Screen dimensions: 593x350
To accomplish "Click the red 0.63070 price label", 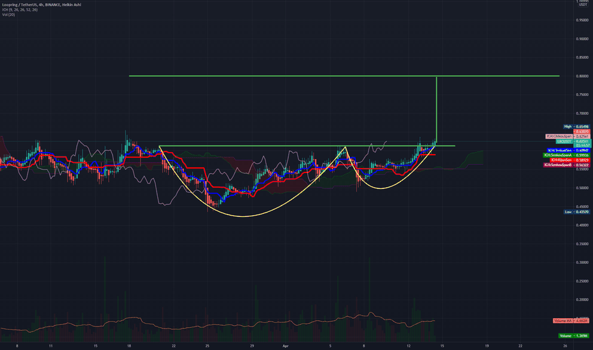I will [x=582, y=132].
